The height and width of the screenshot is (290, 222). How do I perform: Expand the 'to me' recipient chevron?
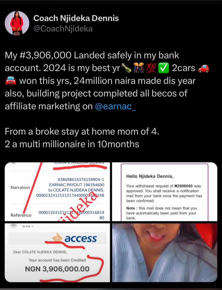(33, 226)
